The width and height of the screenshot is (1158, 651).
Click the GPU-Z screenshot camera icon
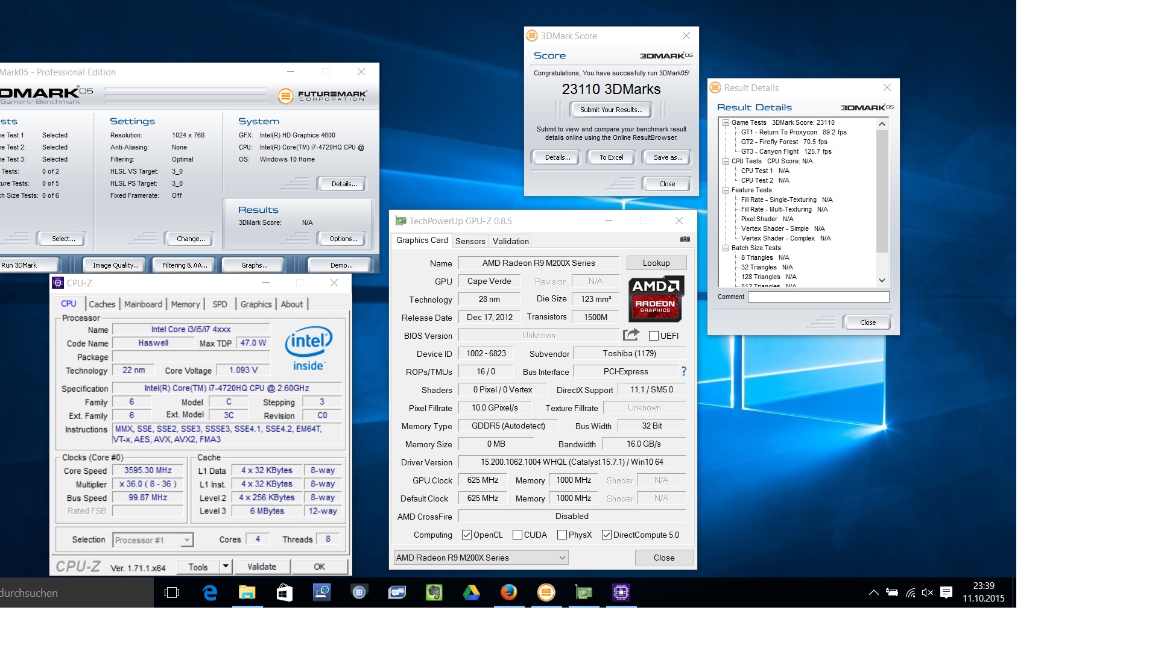(685, 239)
